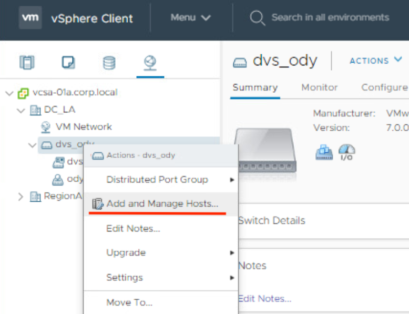Select DC_LA datacenter
Viewport: 409px width, 314px height.
(60, 110)
